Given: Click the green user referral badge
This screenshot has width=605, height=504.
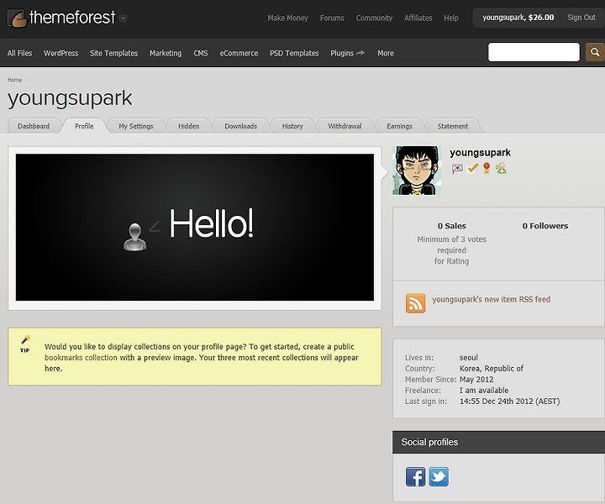Looking at the screenshot, I should click(x=501, y=168).
